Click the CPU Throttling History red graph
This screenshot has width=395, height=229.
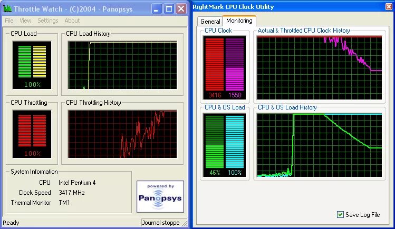(122, 134)
